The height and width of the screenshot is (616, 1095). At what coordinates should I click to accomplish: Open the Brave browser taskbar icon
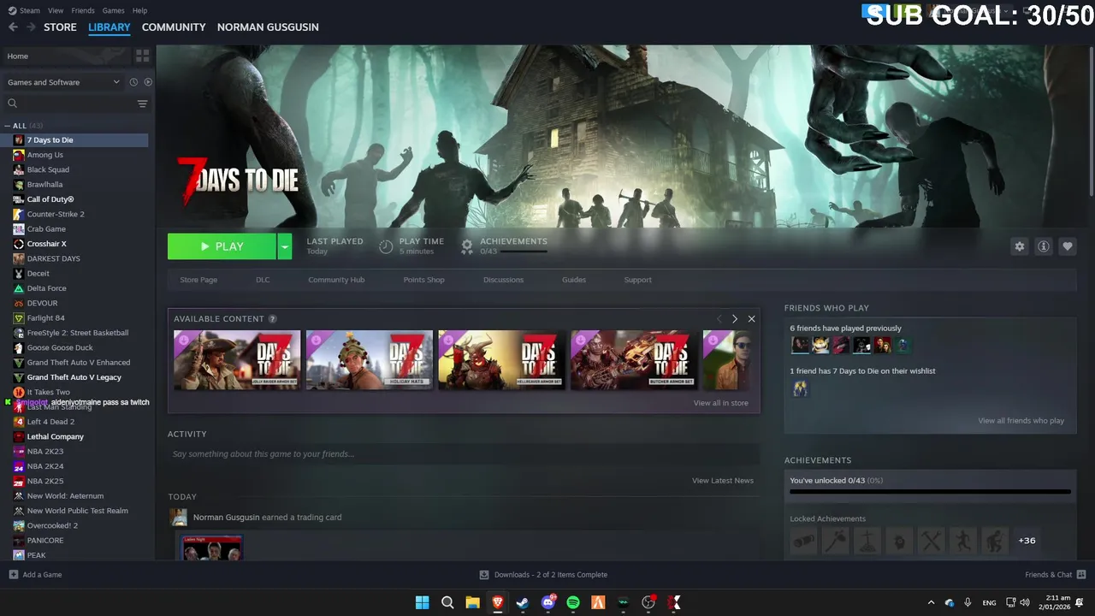[x=497, y=602]
